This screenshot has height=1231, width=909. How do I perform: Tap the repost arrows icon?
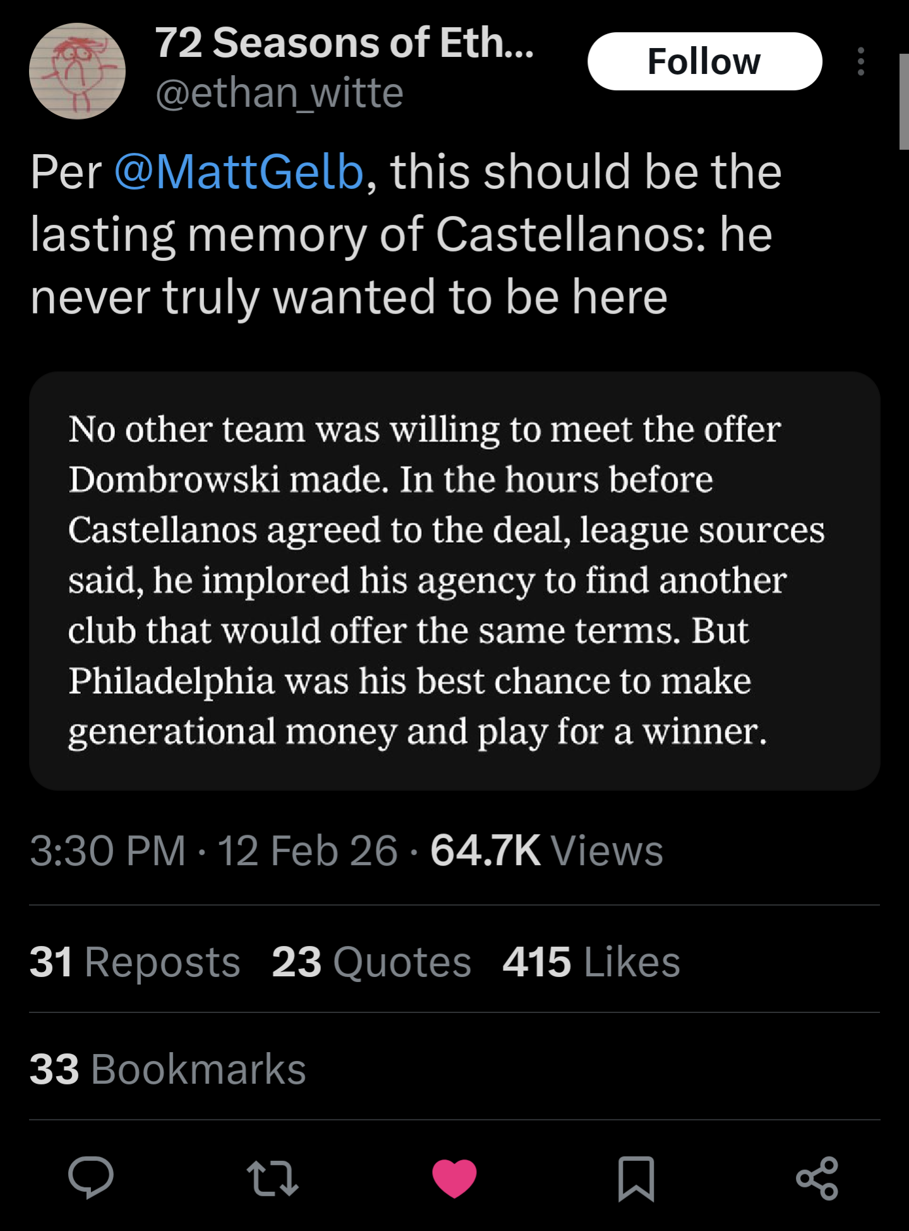272,1179
